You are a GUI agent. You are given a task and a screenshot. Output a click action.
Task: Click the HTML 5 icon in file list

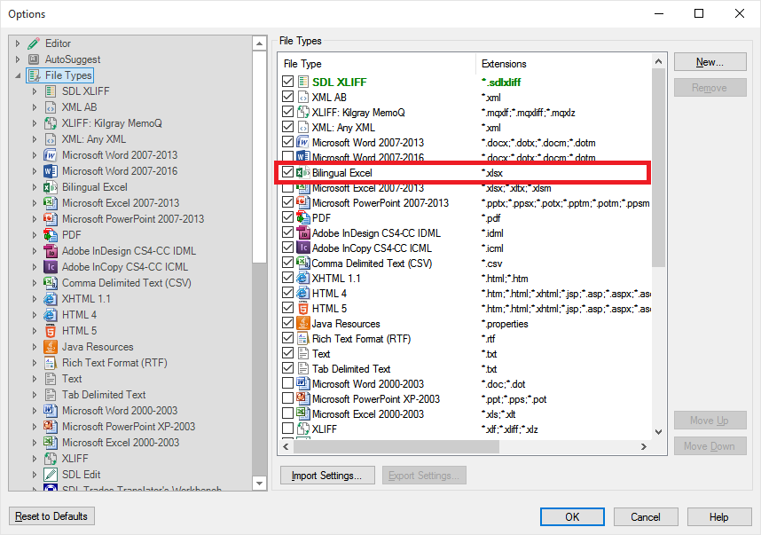[x=302, y=308]
